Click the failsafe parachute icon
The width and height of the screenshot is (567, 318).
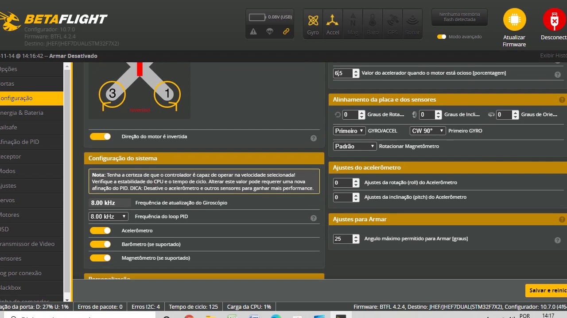click(x=270, y=31)
